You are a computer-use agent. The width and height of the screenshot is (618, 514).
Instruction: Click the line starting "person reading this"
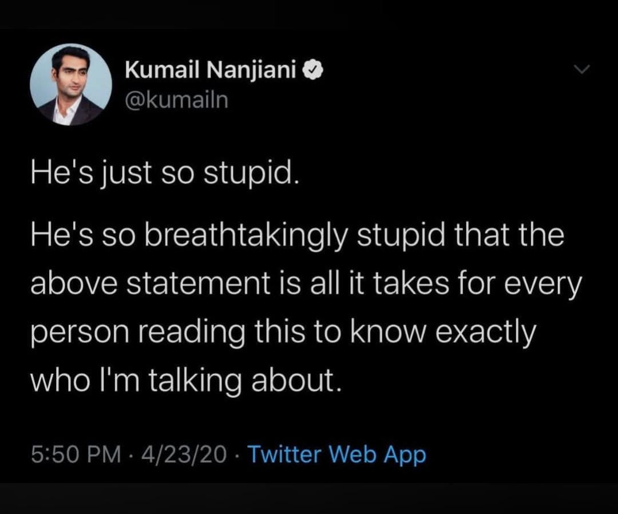click(283, 333)
